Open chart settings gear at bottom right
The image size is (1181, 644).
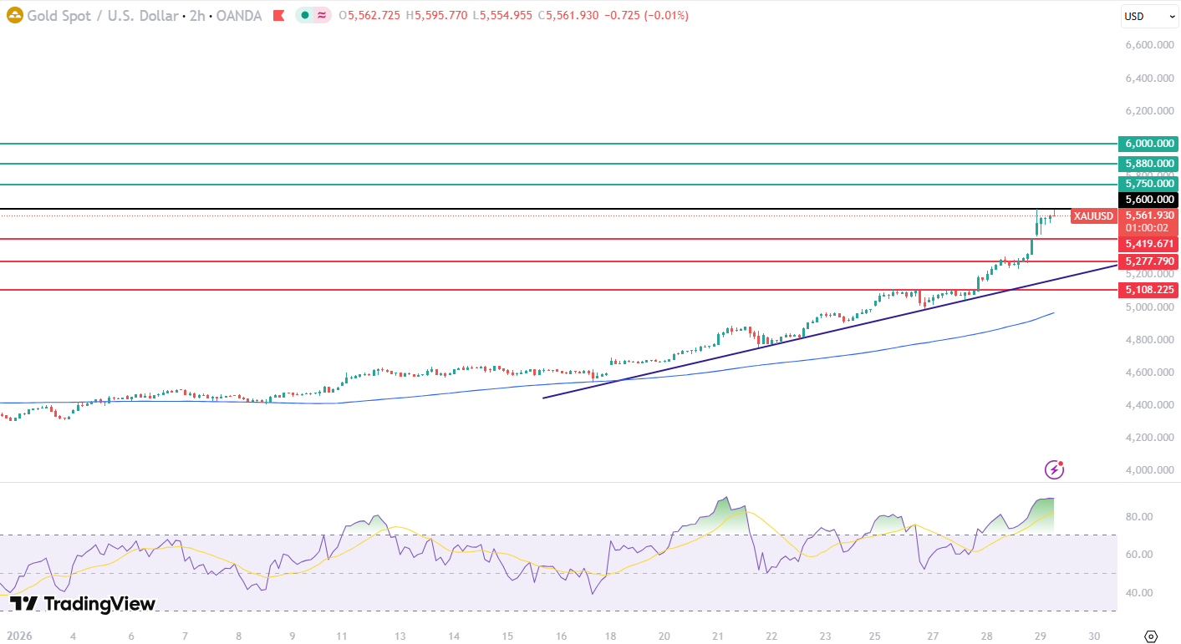pos(1150,636)
